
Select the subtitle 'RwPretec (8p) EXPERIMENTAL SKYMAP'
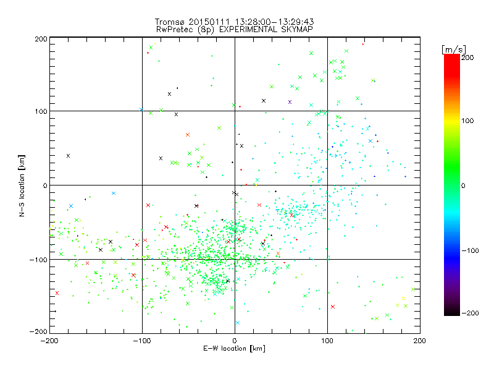pos(234,29)
